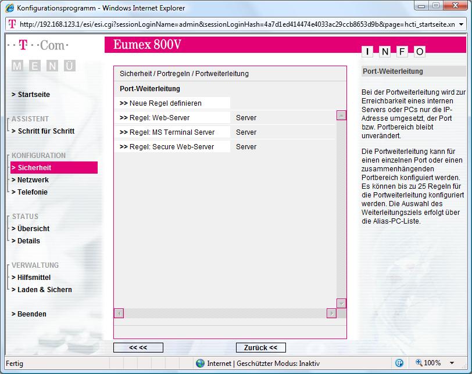
Task: Click the T-Com logo in sidebar
Action: point(38,45)
